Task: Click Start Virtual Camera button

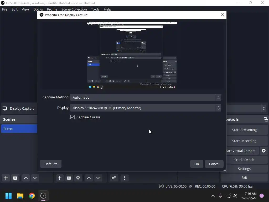Action: (242, 151)
